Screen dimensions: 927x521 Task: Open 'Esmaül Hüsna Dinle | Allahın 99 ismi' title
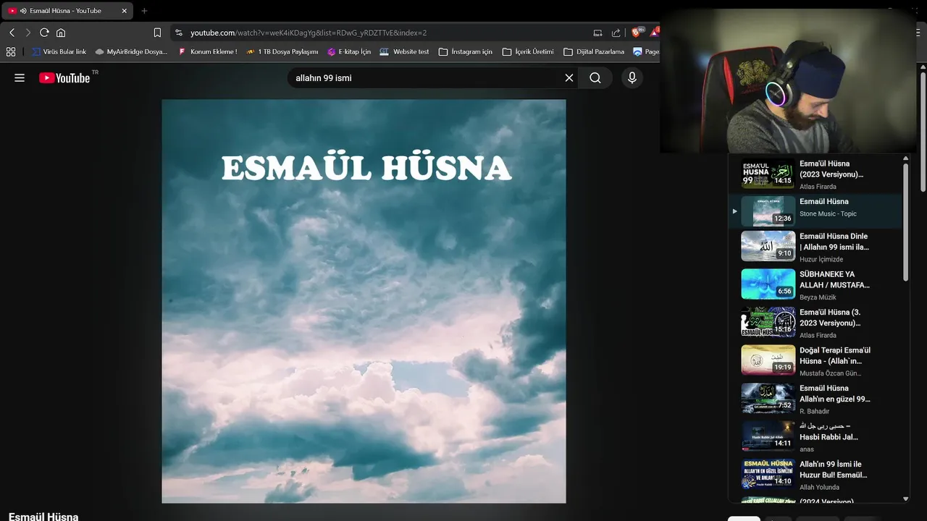[x=834, y=242]
